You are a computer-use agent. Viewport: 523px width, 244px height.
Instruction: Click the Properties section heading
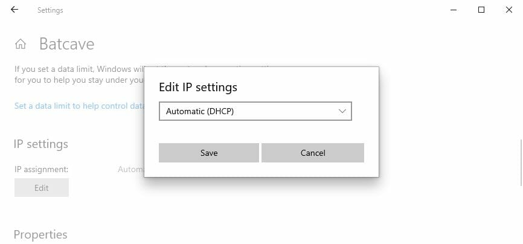40,235
